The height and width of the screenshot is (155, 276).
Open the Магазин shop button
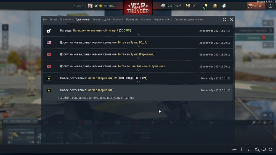point(256,6)
